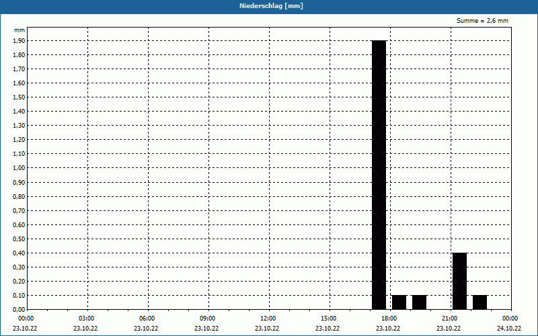Select the 23.10.22 date under 09:00
Image resolution: width=538 pixels, height=336 pixels.
[206, 329]
